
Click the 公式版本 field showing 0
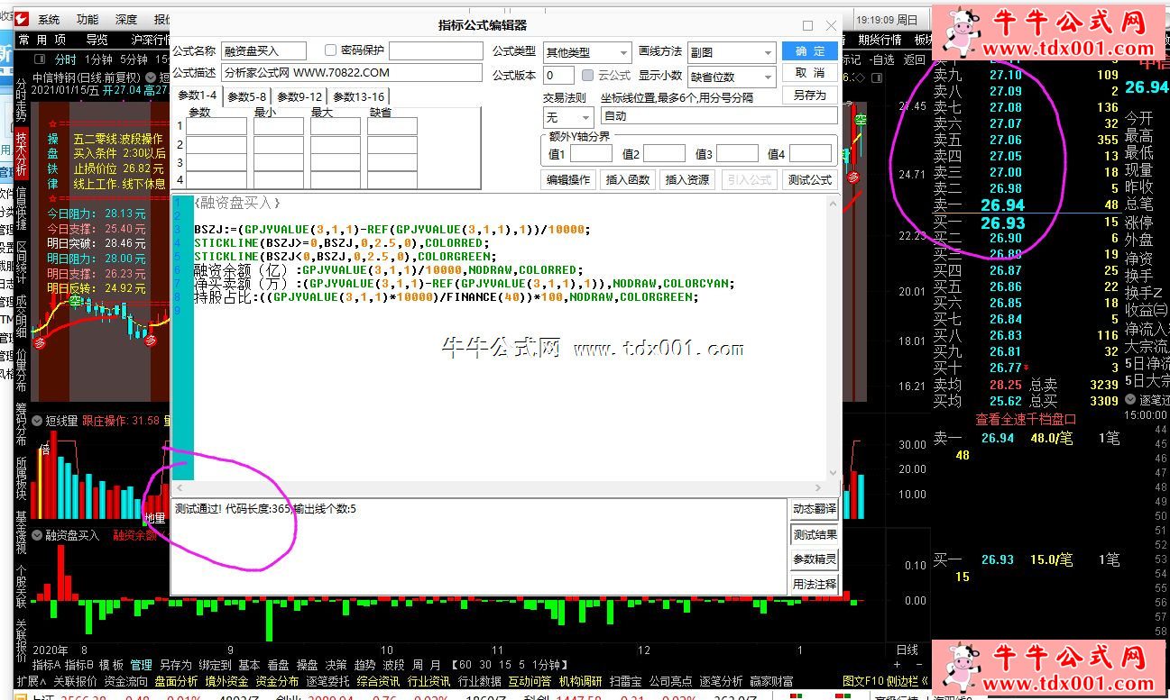point(559,76)
